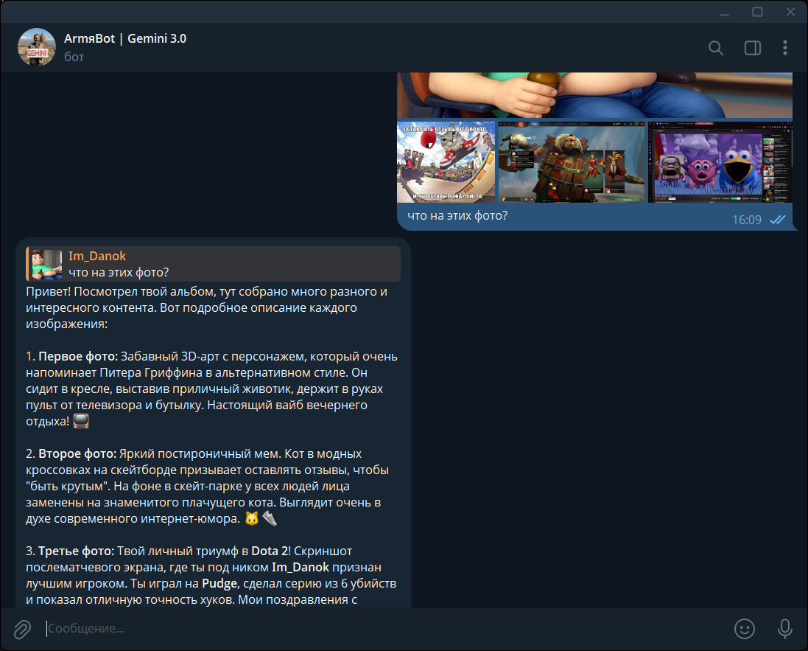Click the sent caption что на этих фото?
This screenshot has height=651, width=808.
coord(457,215)
